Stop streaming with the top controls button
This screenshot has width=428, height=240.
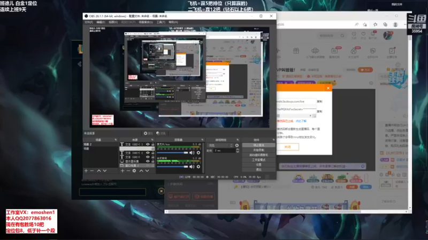(258, 145)
